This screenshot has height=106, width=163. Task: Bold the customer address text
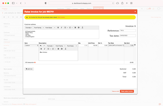click(58, 28)
